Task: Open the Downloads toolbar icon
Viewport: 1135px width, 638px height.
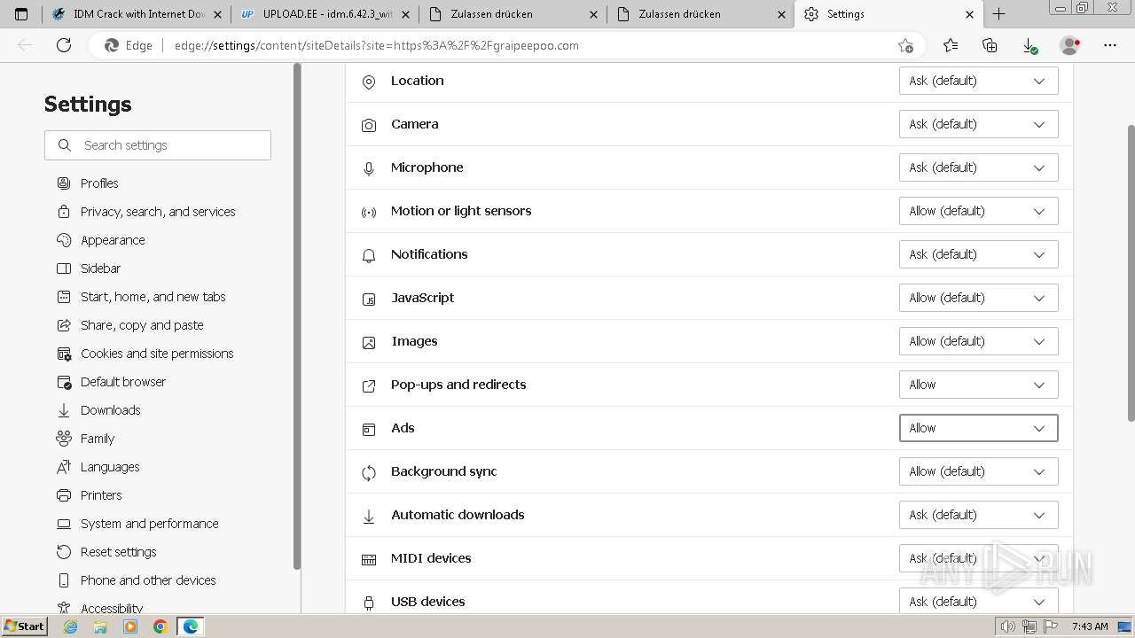Action: pyautogui.click(x=1029, y=45)
